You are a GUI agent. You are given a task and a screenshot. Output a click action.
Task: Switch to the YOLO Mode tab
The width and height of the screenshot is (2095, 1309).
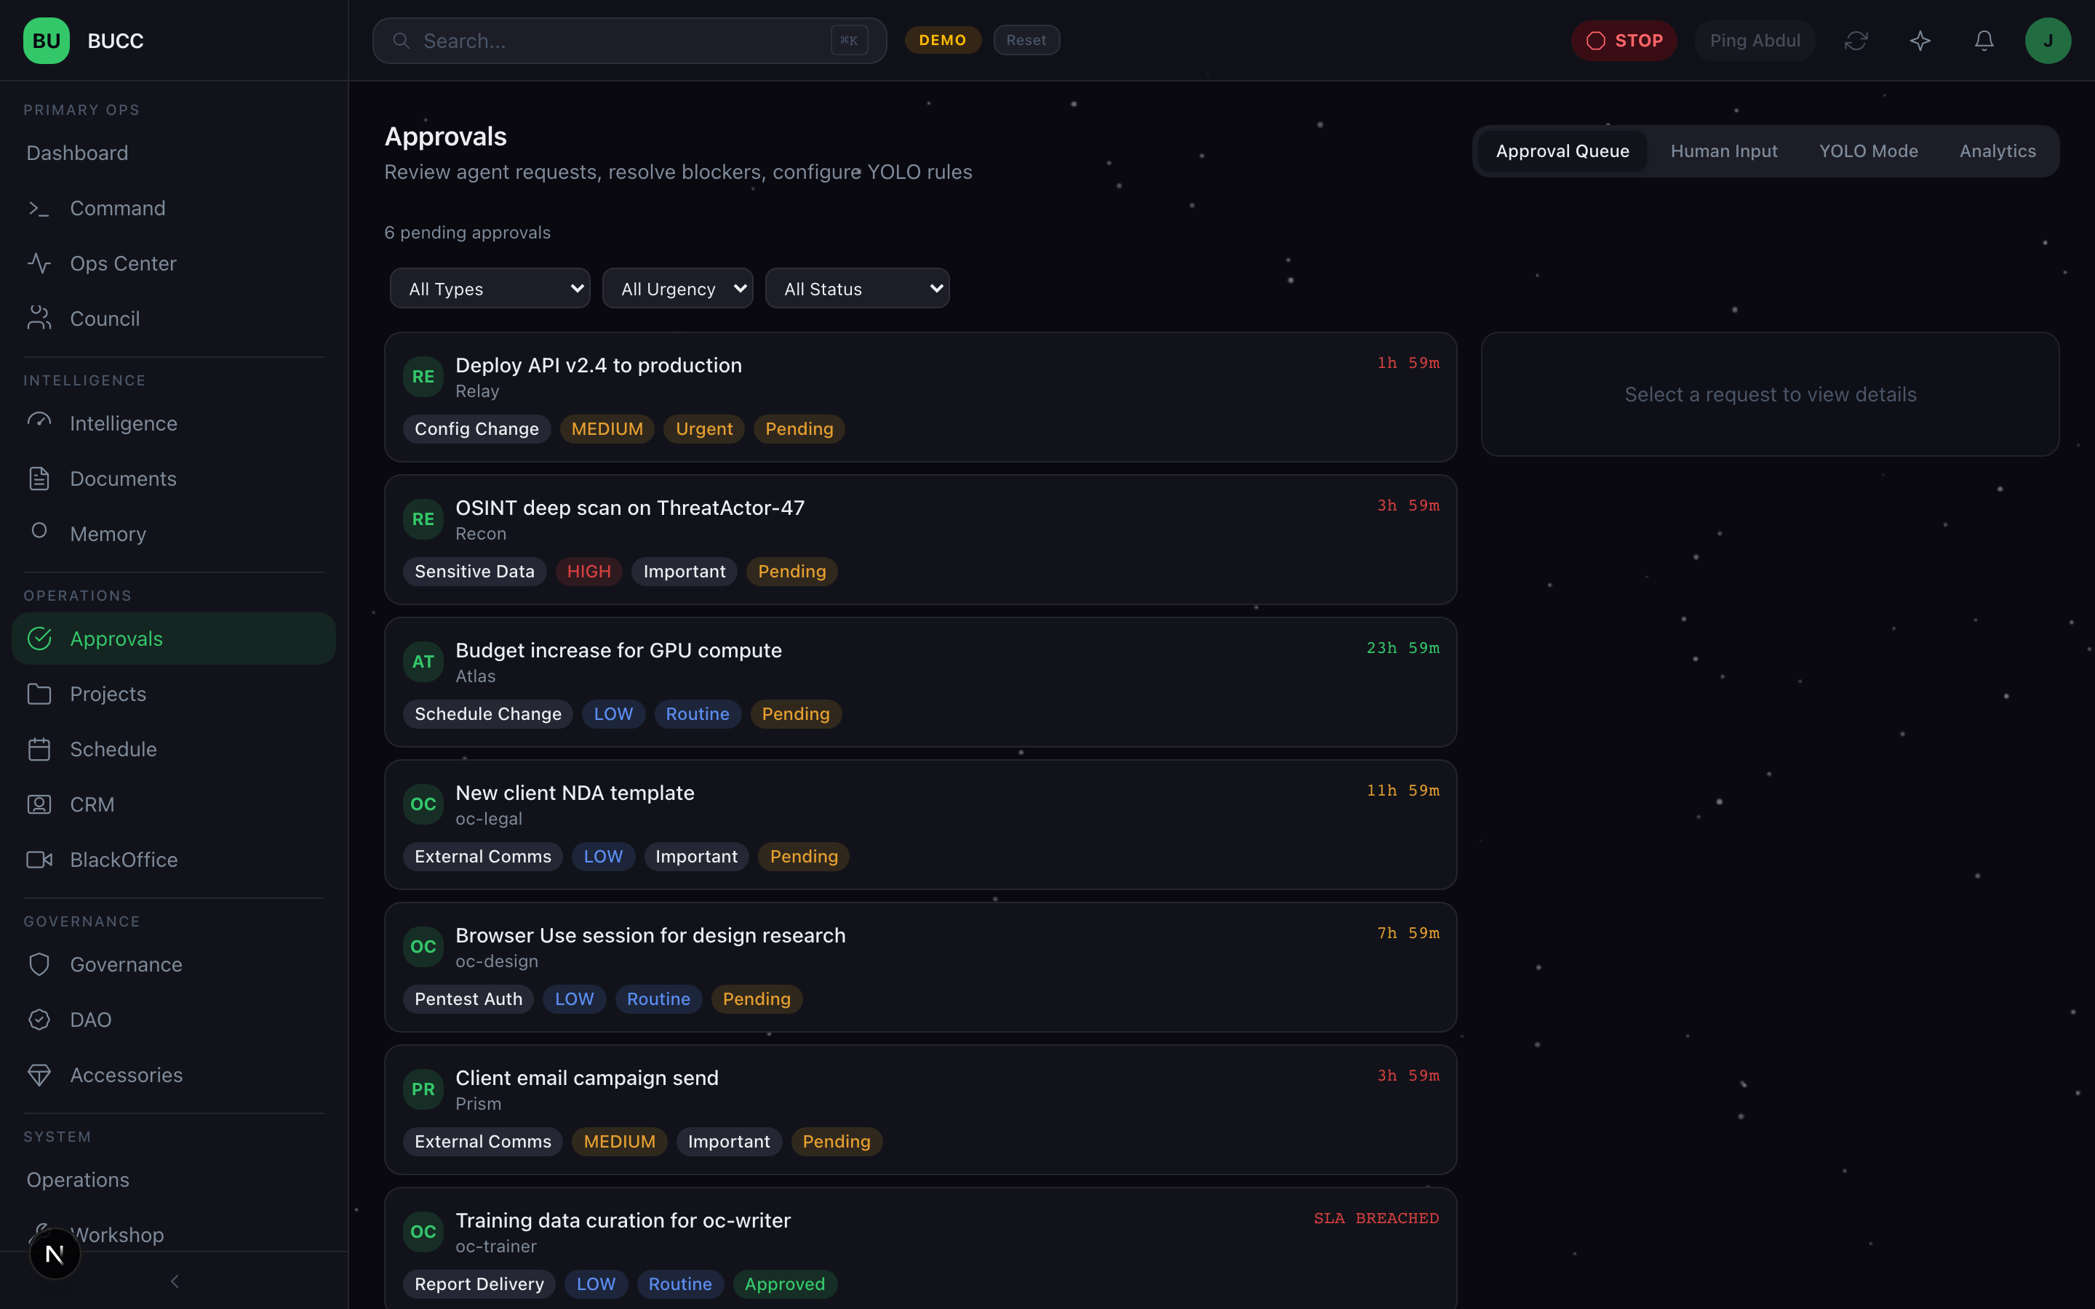[x=1868, y=151]
